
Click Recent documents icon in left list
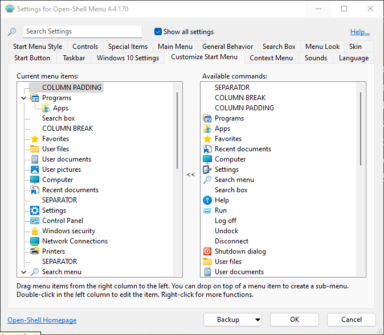click(x=35, y=190)
